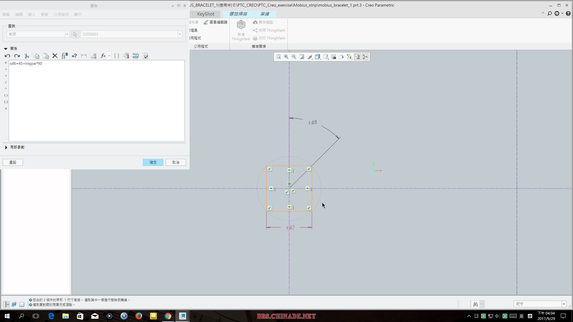Insert parameter name brackets icon
The image size is (573, 322).
[x=117, y=56]
